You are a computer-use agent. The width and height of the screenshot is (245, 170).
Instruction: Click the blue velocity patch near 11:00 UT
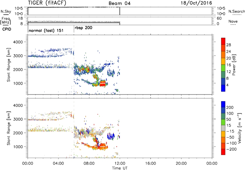pyautogui.click(x=111, y=136)
